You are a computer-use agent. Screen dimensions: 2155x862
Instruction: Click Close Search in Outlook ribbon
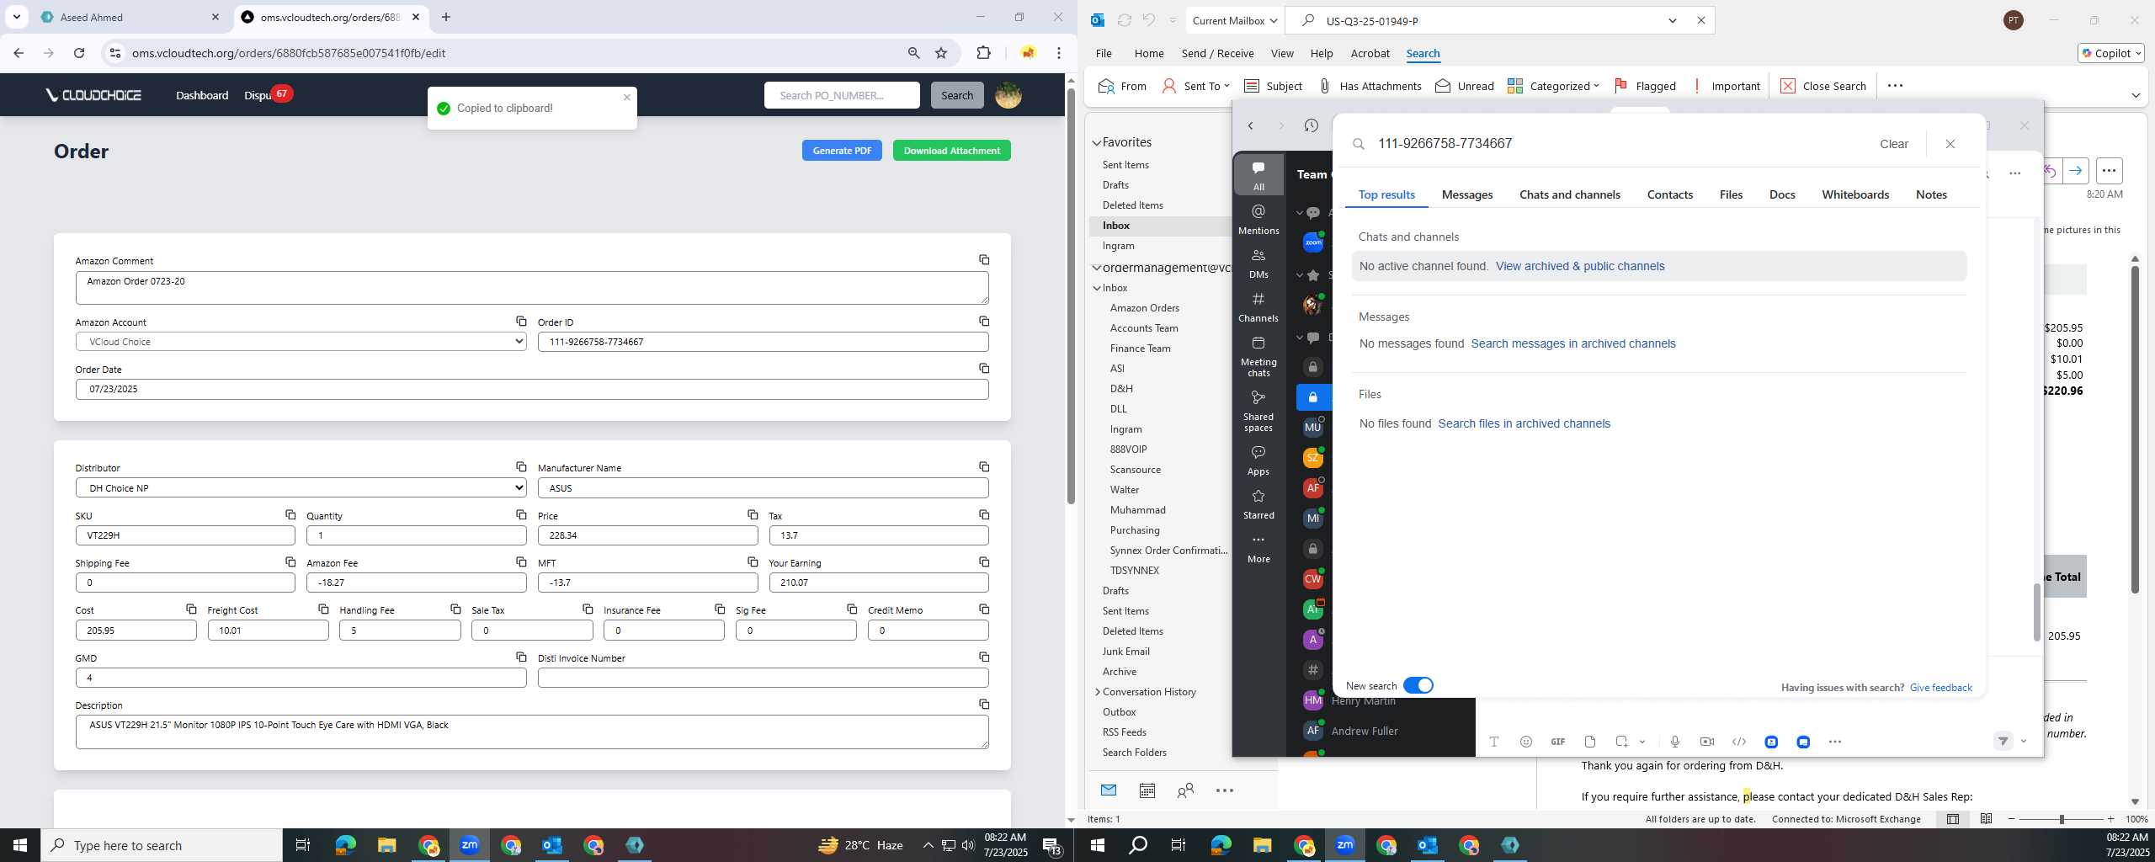click(x=1822, y=86)
